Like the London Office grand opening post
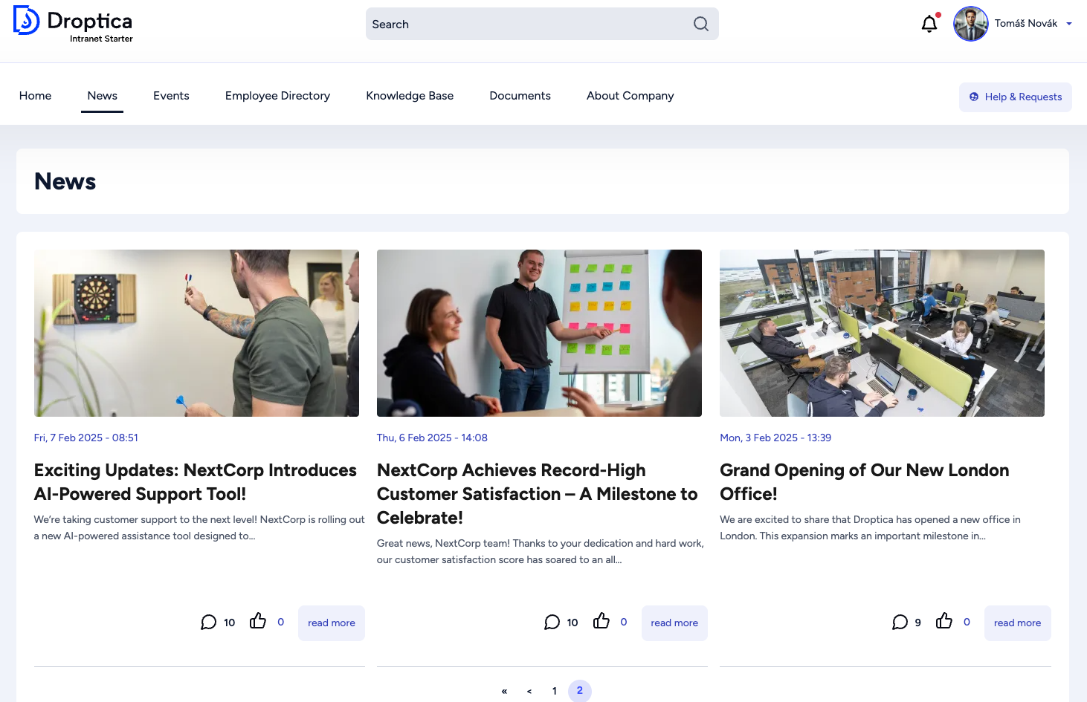The height and width of the screenshot is (702, 1087). tap(944, 621)
